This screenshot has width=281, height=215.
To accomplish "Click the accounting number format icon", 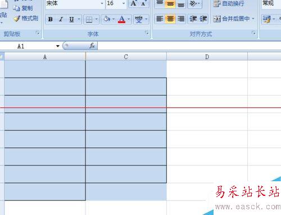I will pyautogui.click(x=267, y=19).
